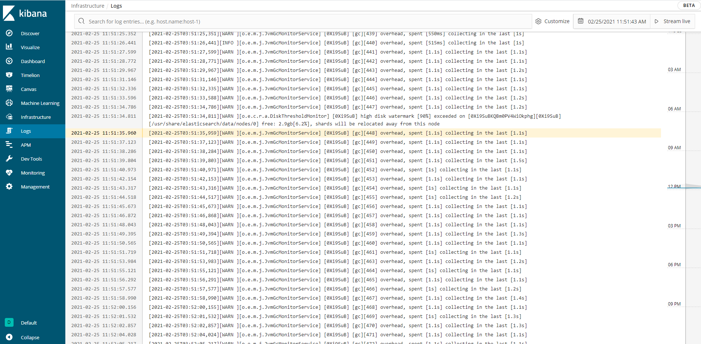Select Dashboard label in sidebar
The image size is (701, 344).
33,61
